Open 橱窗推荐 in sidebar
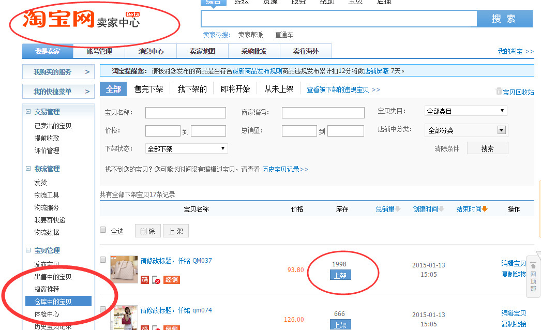 47,289
